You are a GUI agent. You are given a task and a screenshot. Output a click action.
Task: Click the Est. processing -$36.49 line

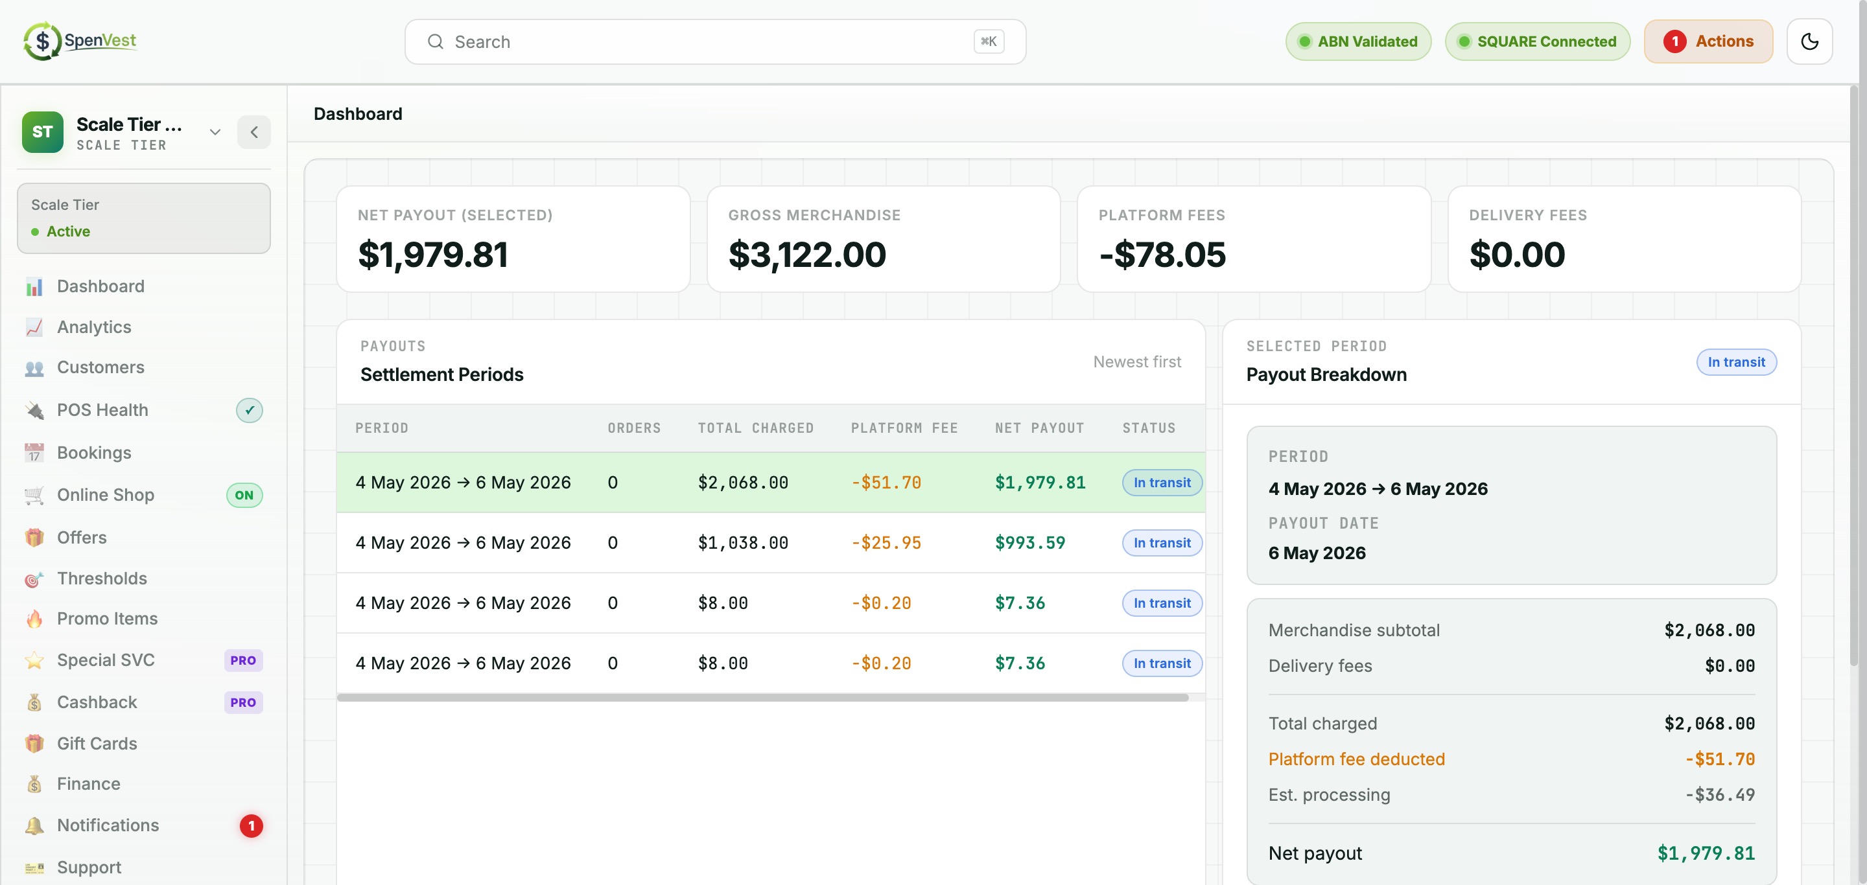(x=1511, y=795)
